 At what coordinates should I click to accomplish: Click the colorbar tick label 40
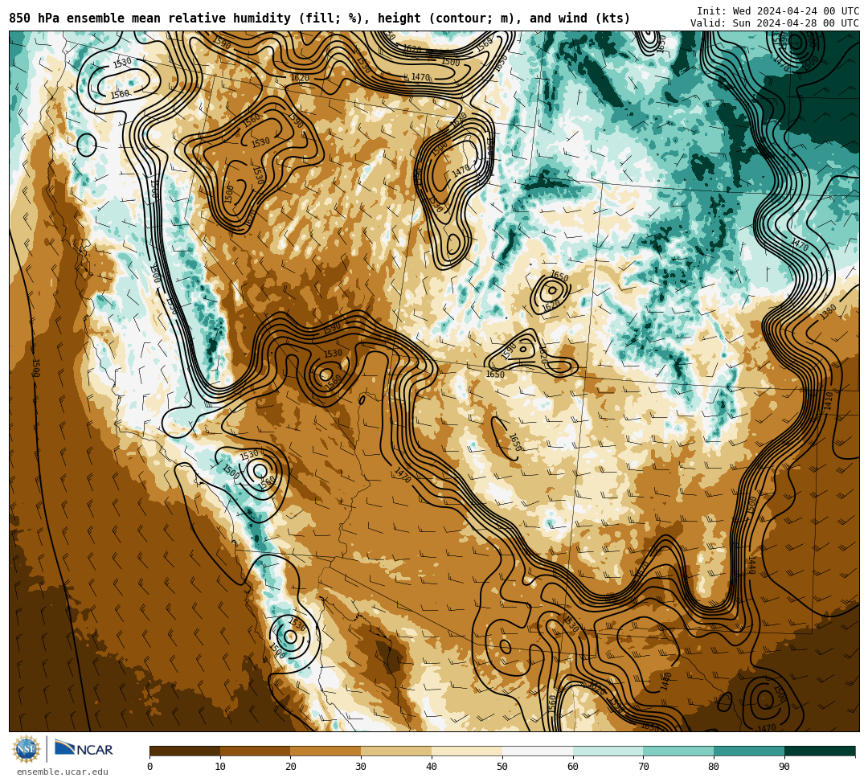coord(432,767)
